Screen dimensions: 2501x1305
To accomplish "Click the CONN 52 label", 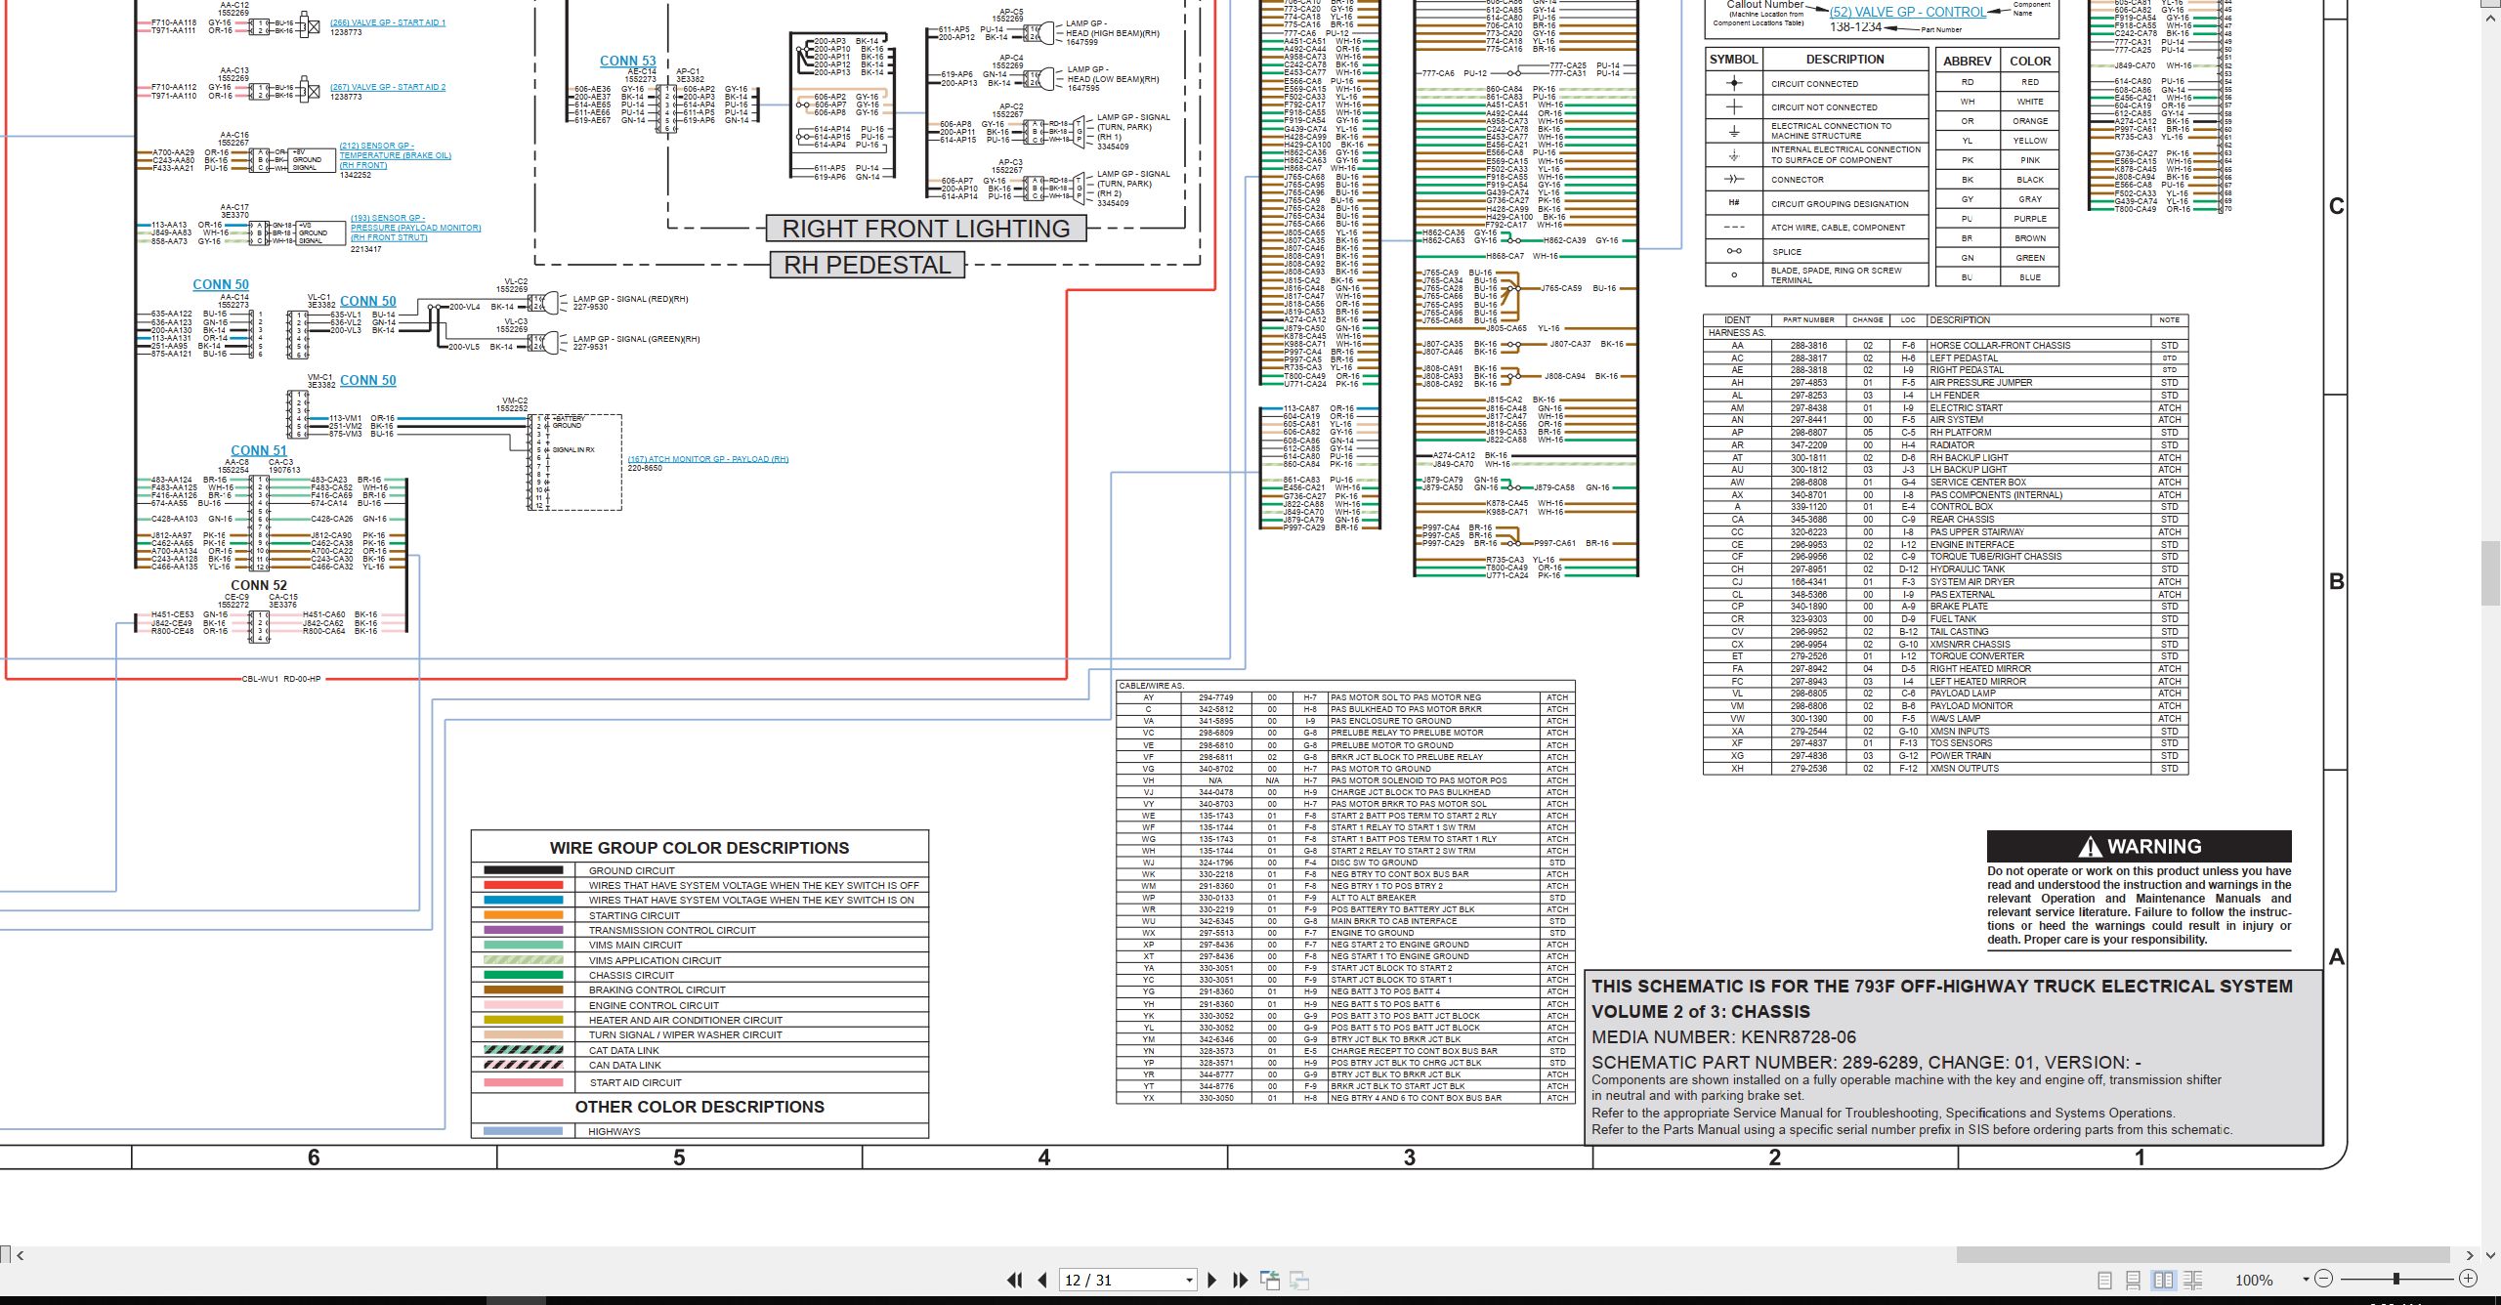I will 259,585.
